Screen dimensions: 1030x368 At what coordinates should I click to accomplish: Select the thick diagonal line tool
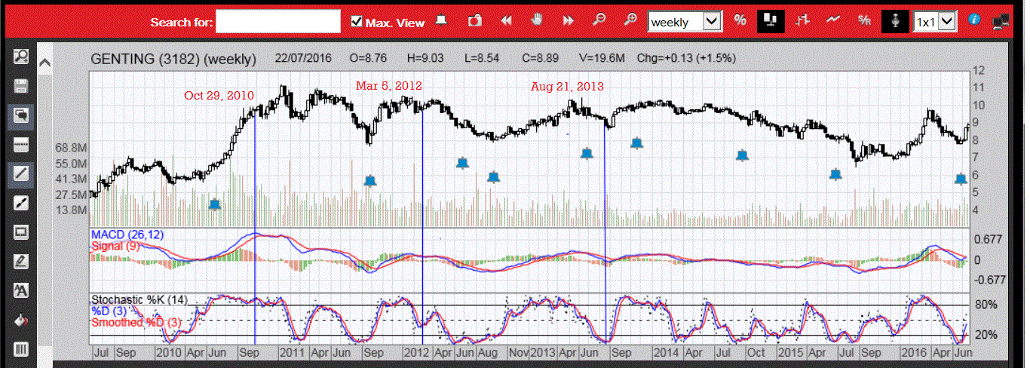tap(20, 203)
